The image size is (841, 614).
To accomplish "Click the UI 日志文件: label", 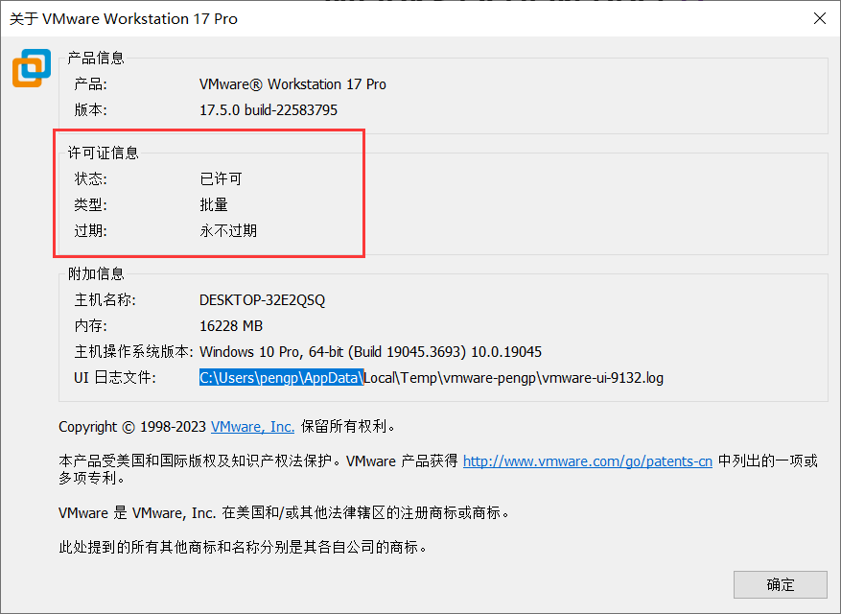I will click(x=115, y=378).
